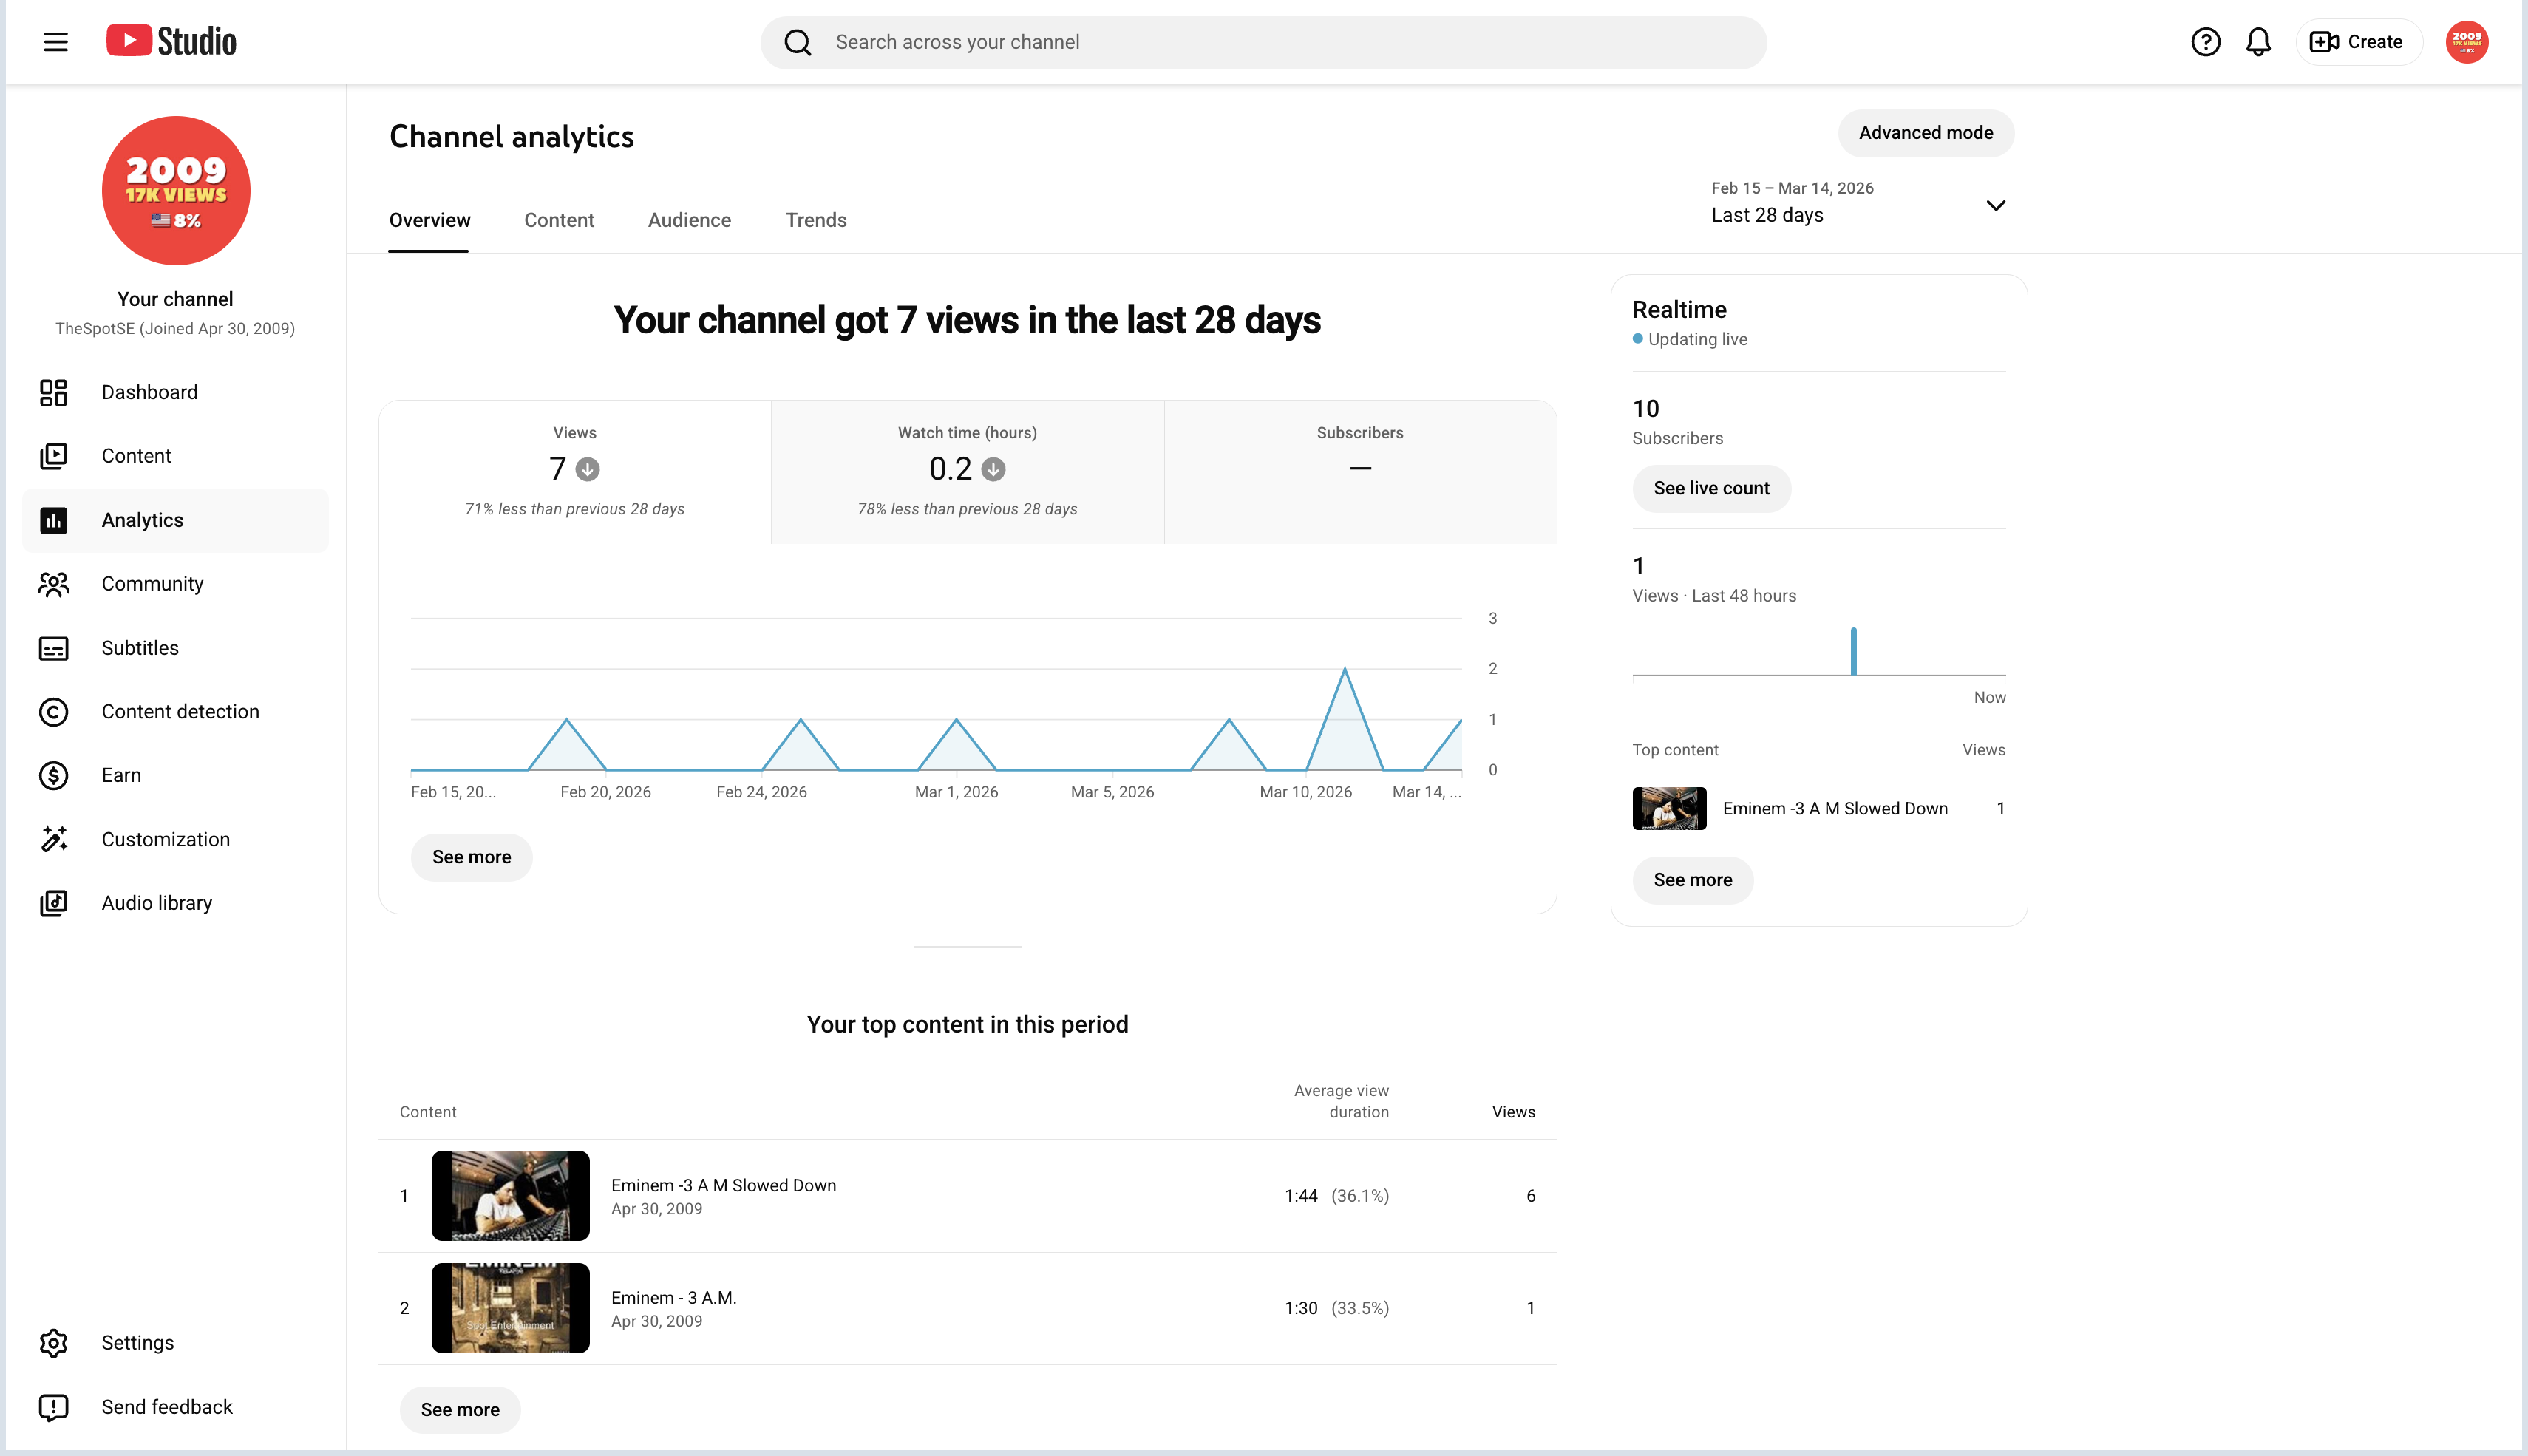Focus the Search across your channel field
The width and height of the screenshot is (2528, 1456).
click(x=1264, y=42)
